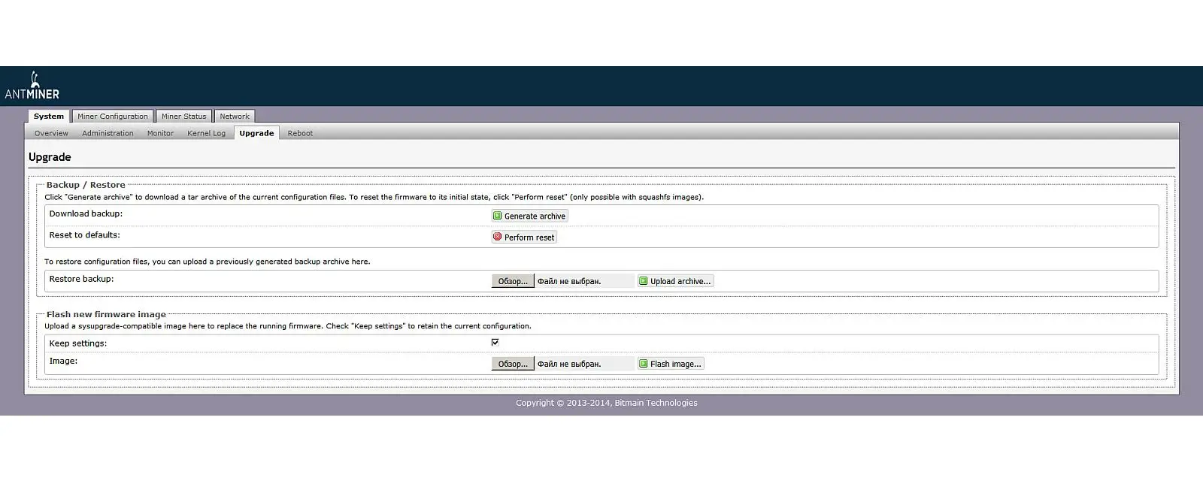
Task: Click green icon on Generate archive button
Action: tap(497, 216)
